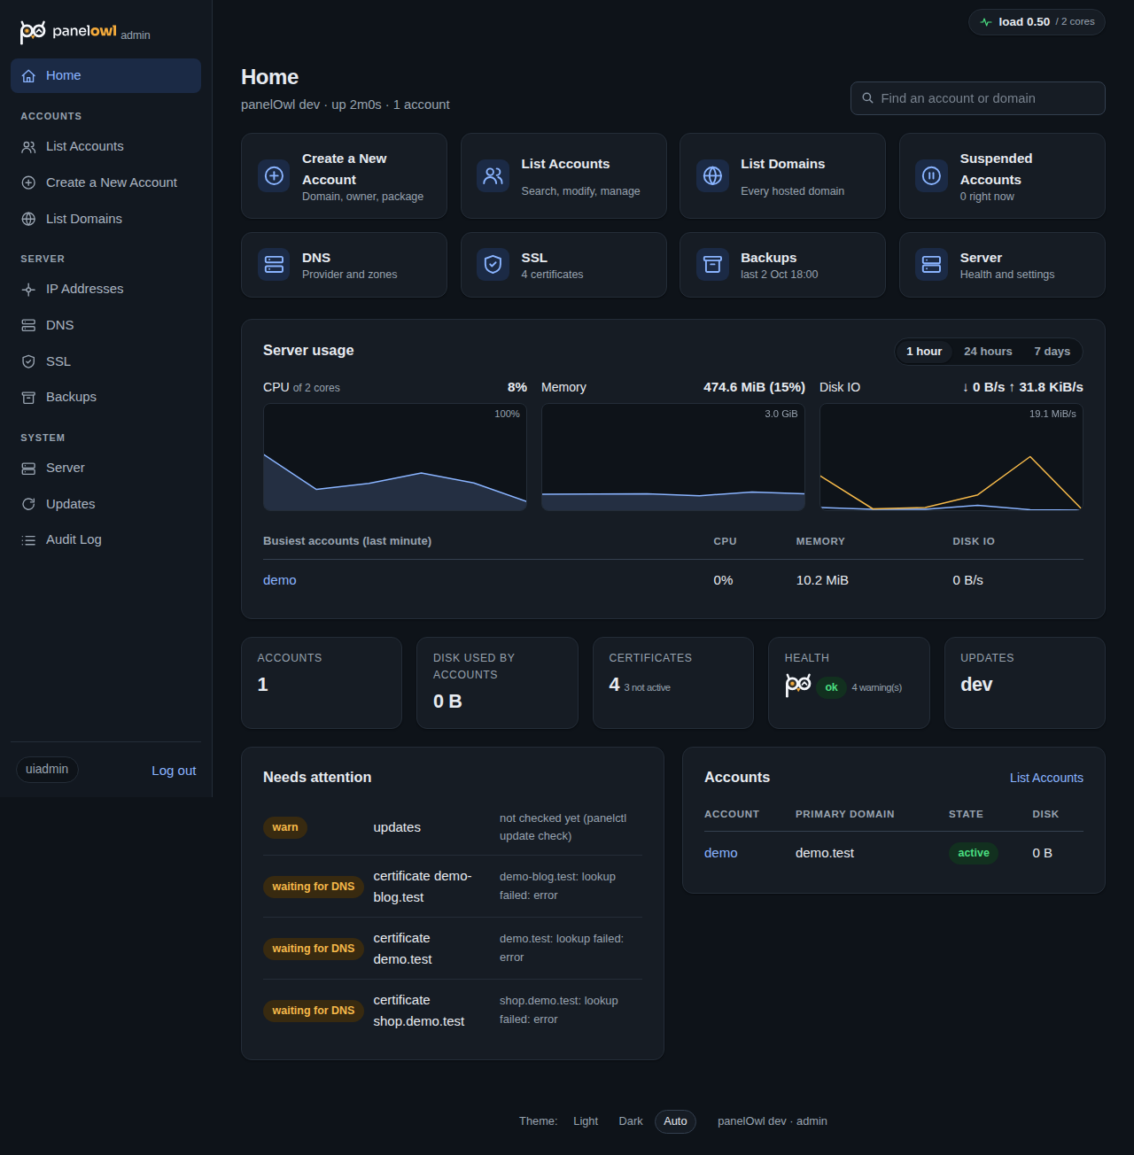Viewport: 1134px width, 1155px height.
Task: Open demo link in Accounts table
Action: coord(721,853)
